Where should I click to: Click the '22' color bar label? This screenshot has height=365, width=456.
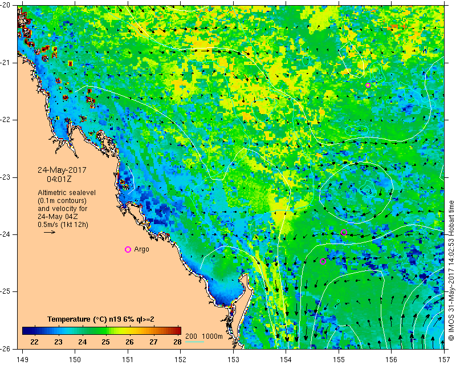34,342
